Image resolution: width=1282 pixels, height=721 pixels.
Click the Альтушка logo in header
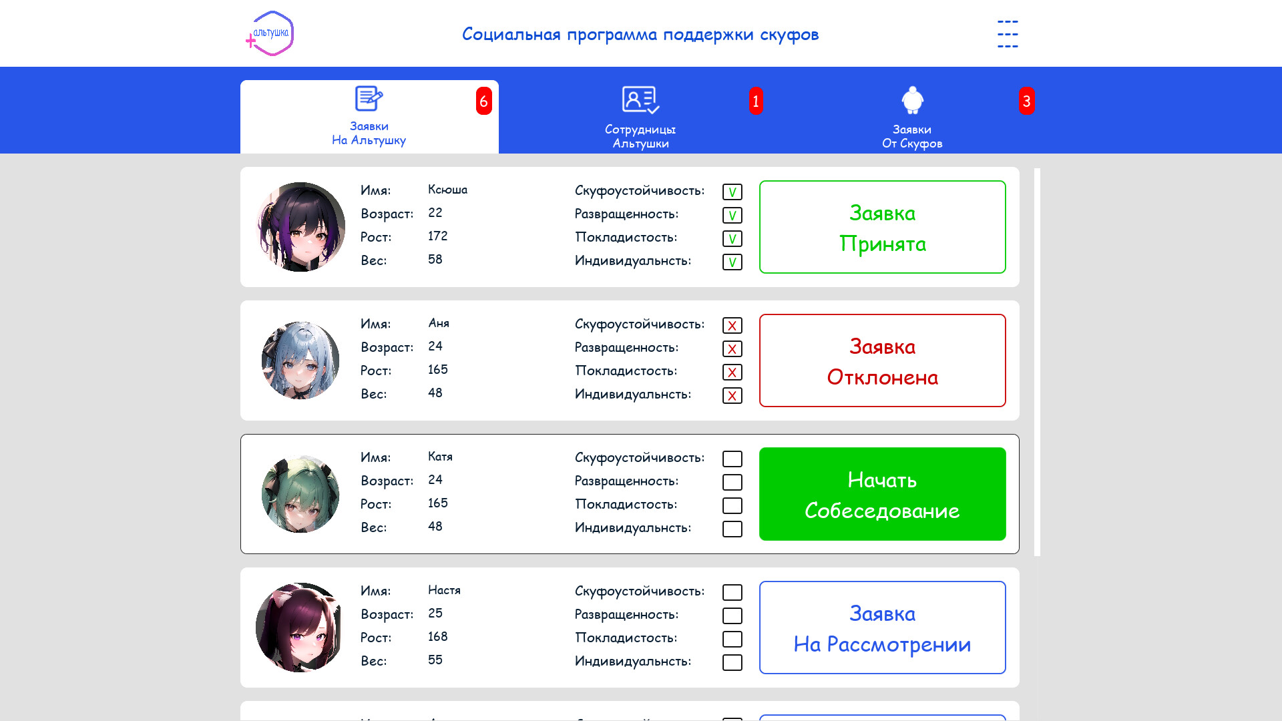pos(270,33)
